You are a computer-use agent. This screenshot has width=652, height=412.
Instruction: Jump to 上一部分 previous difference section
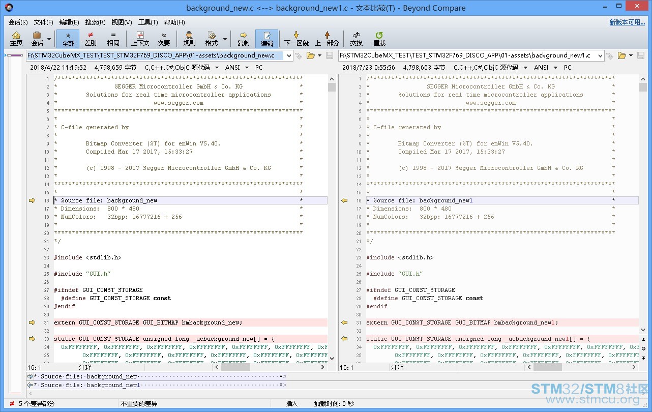click(327, 39)
